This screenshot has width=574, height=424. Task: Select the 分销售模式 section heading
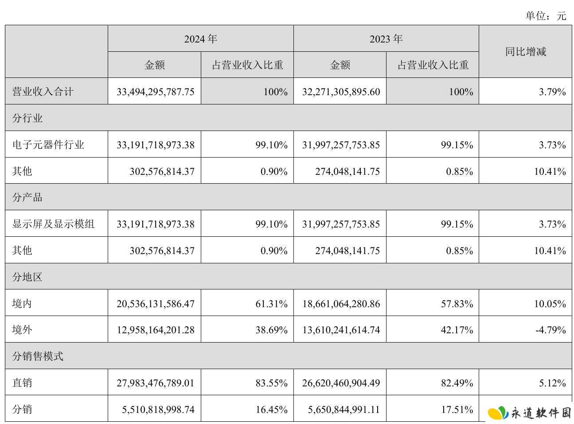tap(38, 356)
